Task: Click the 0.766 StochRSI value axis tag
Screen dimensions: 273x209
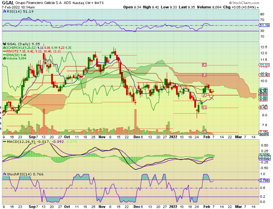Action: pyautogui.click(x=263, y=181)
